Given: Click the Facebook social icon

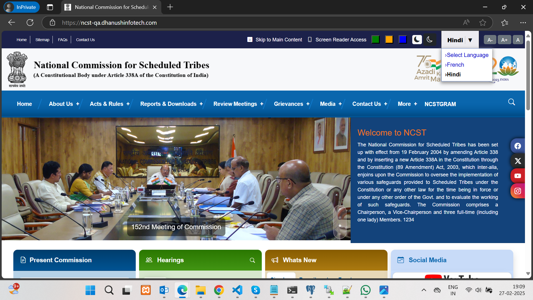Looking at the screenshot, I should tap(518, 146).
